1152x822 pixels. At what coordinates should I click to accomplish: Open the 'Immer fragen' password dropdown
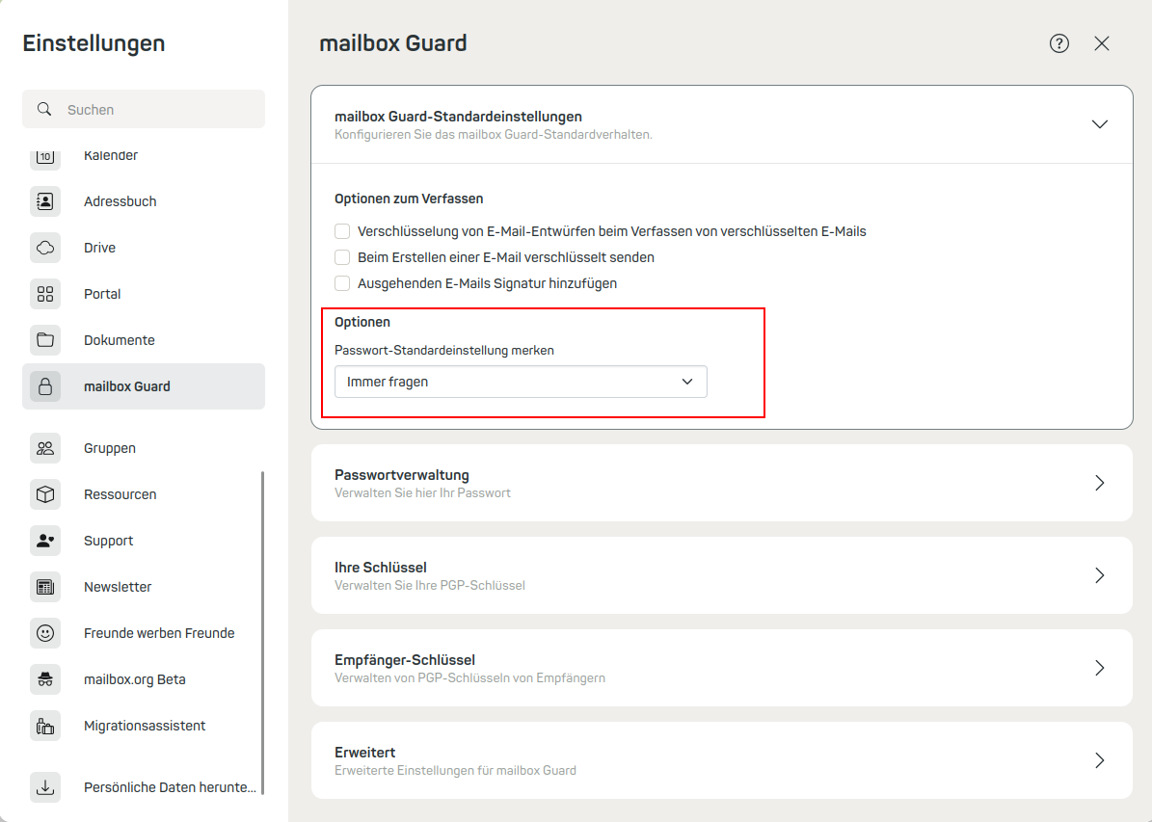click(x=521, y=382)
